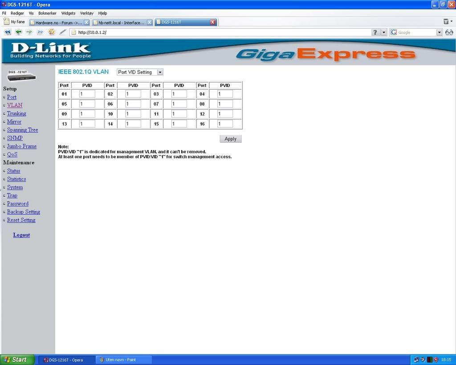
Task: Click the fast-forward navigation icon
Action: pos(40,32)
